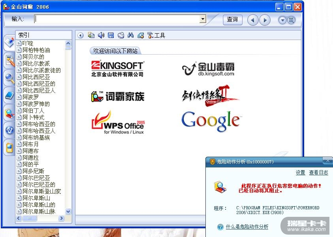Select index entry 阿比西尼亚人

coord(36,91)
